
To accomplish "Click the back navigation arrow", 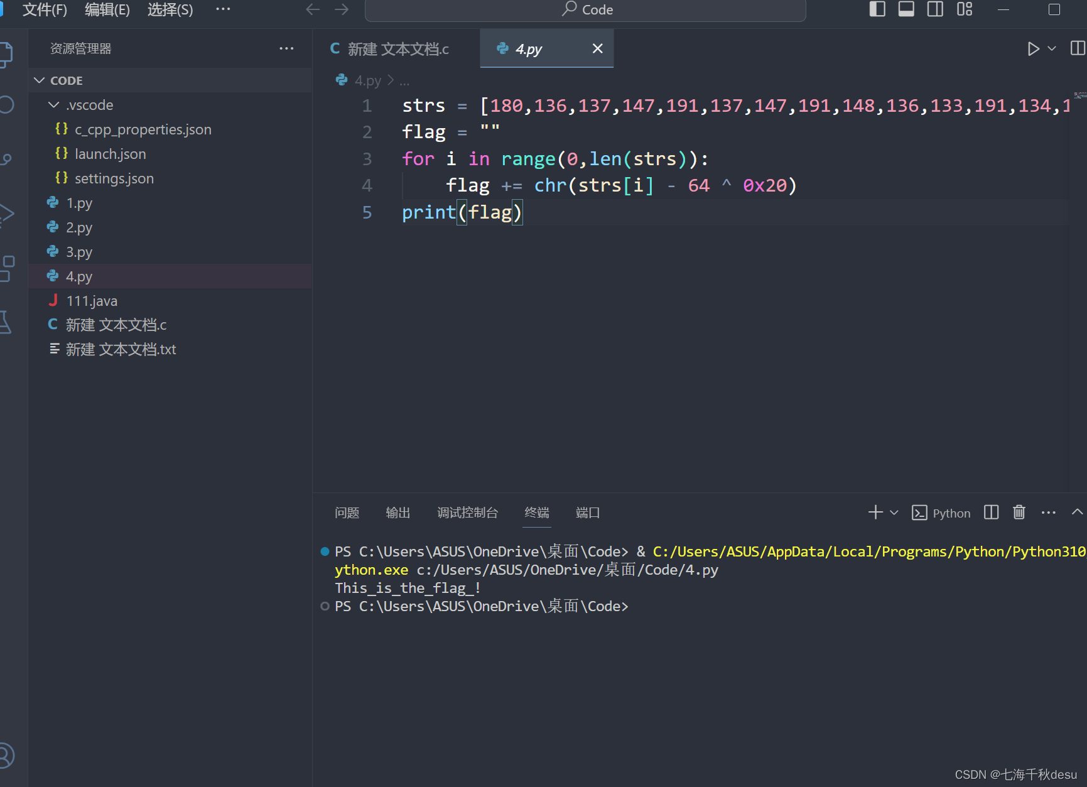I will click(x=312, y=9).
